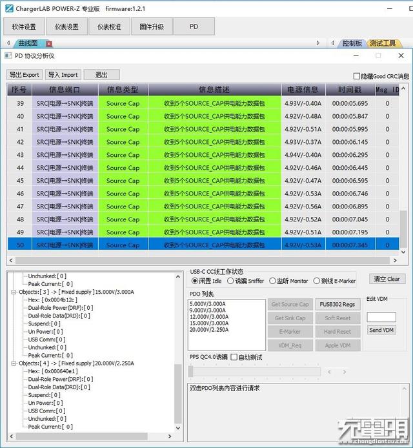The width and height of the screenshot is (413, 448).
Task: Select highlighted row number 50
Action: click(203, 245)
